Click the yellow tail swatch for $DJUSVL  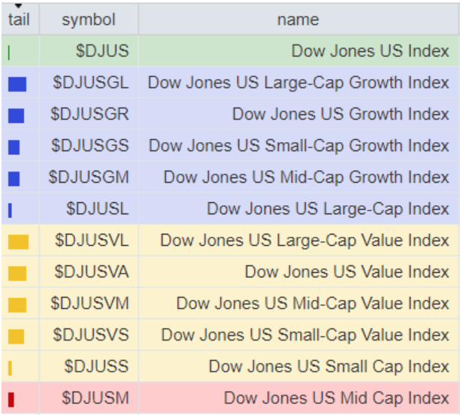point(18,241)
